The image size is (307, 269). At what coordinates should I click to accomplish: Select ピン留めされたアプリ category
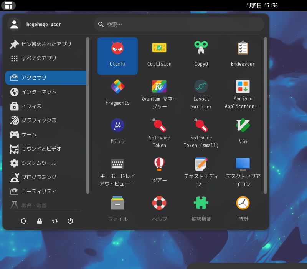click(x=46, y=44)
